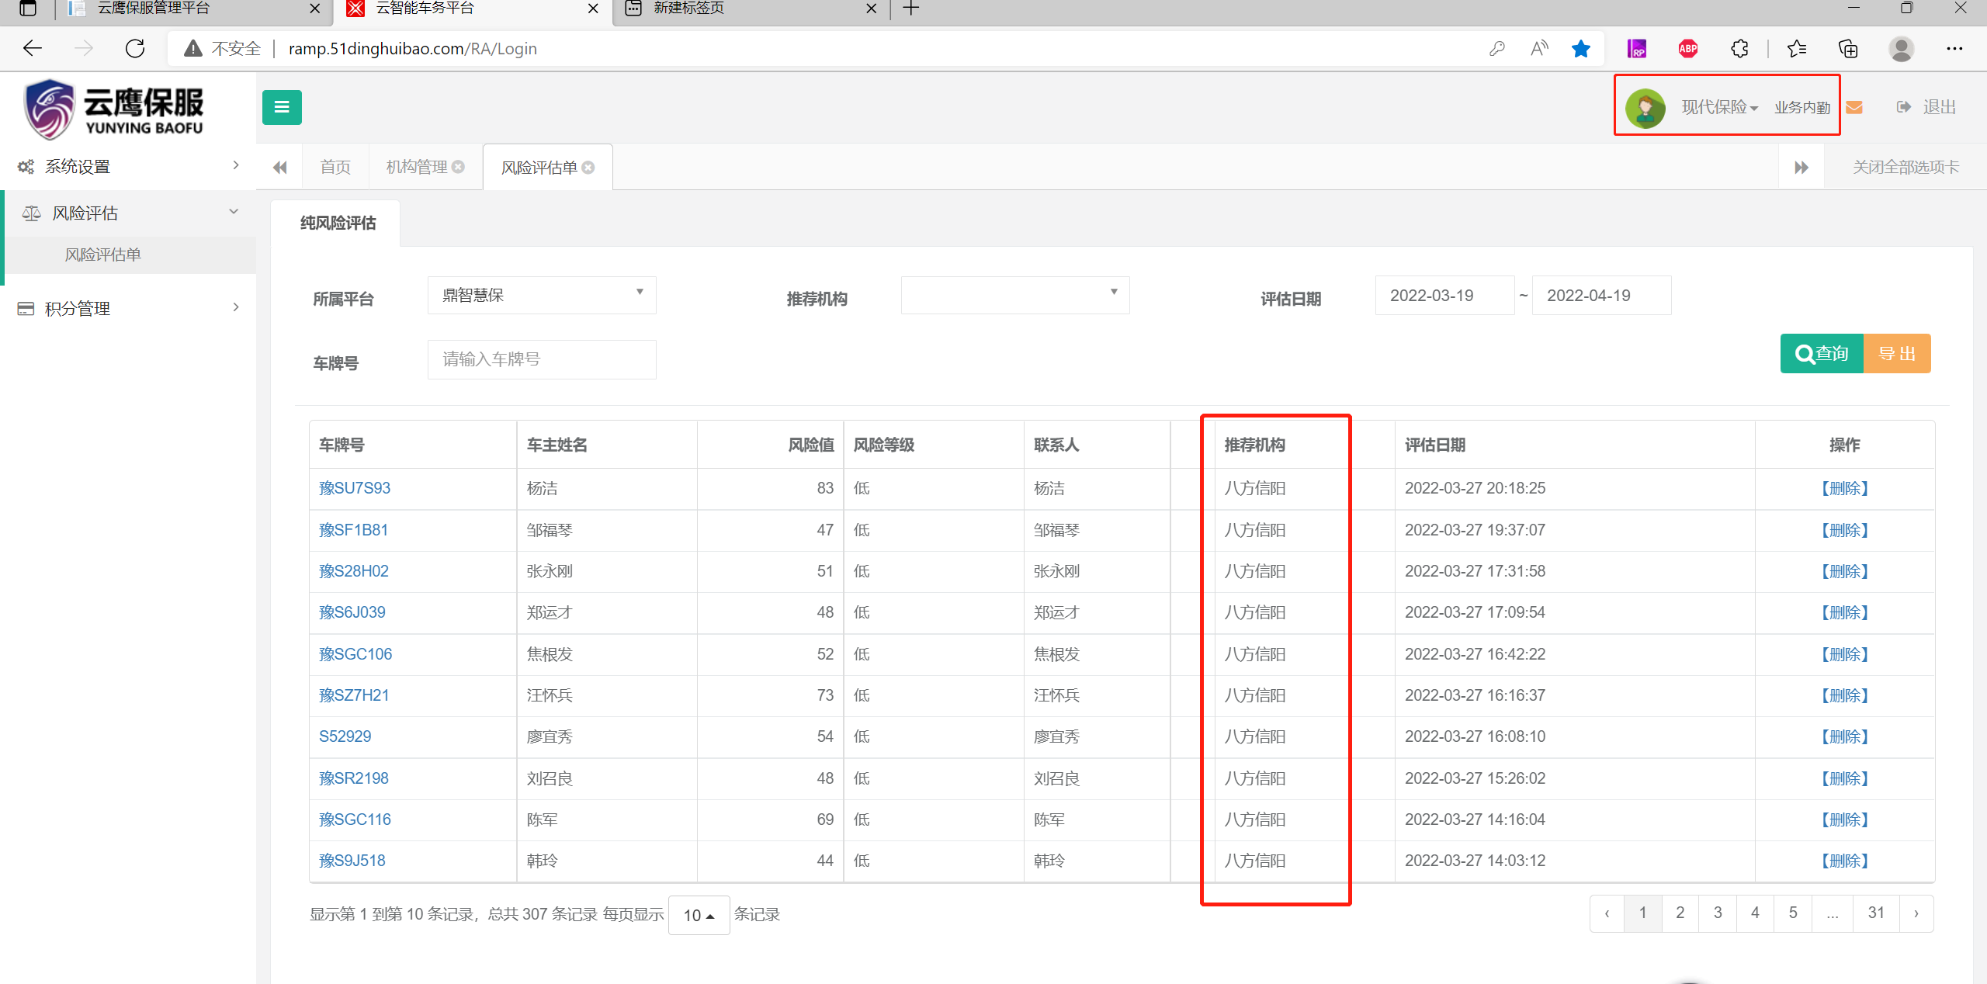
Task: Switch to the 首页 tab
Action: point(335,167)
